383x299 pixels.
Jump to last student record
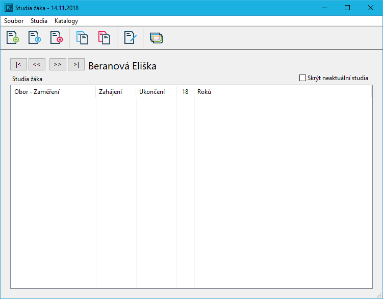76,64
